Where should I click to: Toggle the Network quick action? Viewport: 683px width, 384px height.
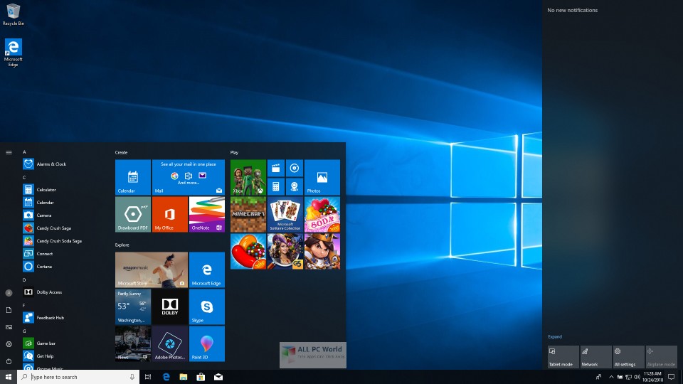pos(596,356)
